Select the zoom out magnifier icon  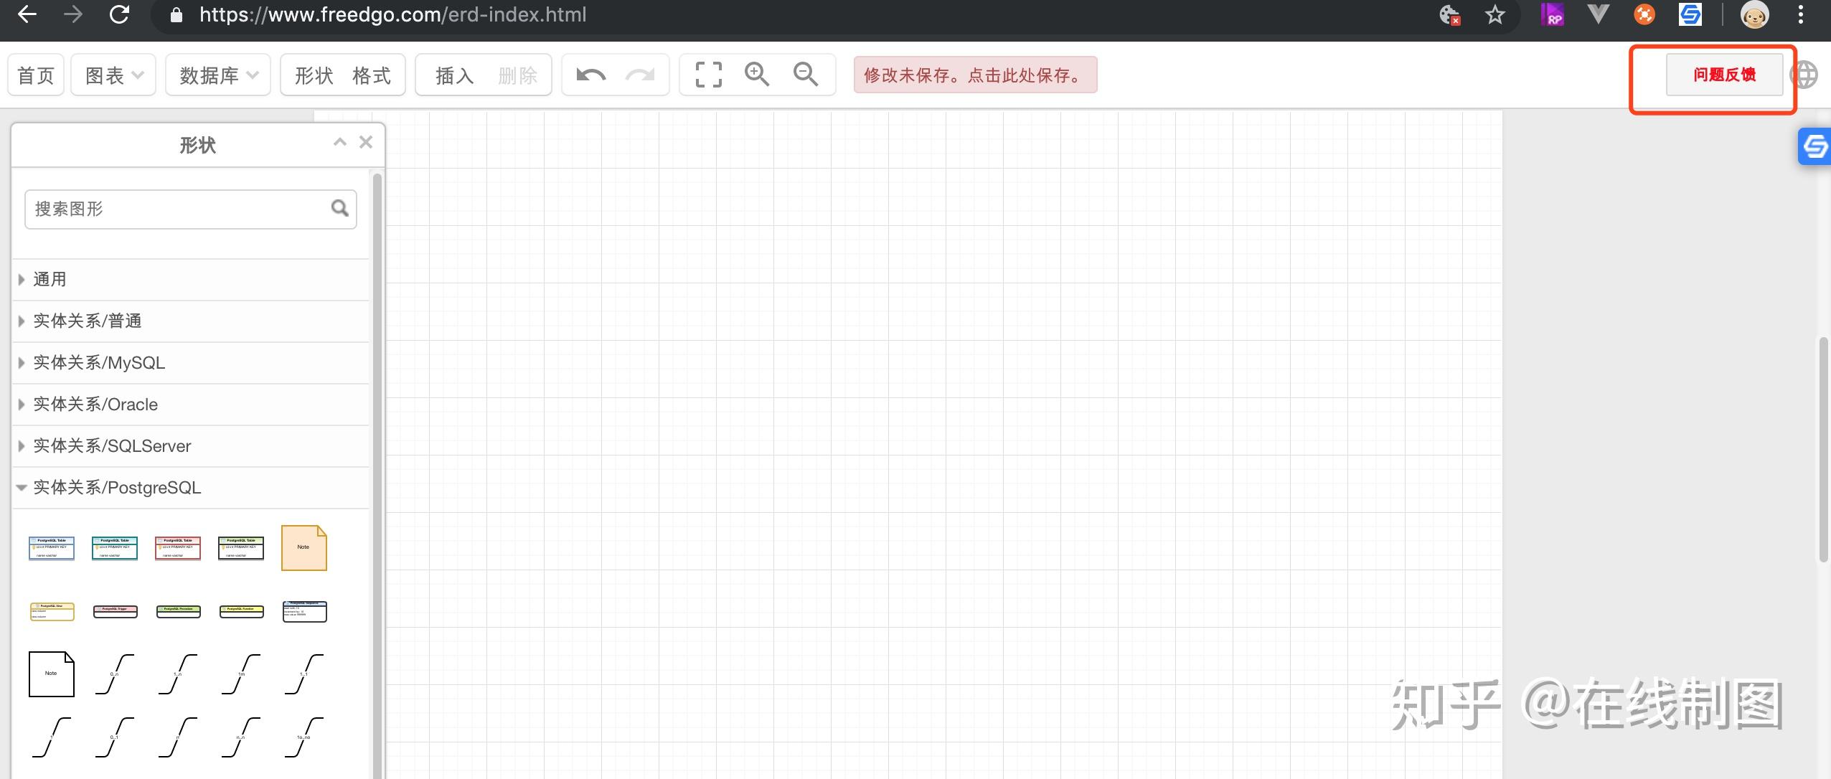806,74
